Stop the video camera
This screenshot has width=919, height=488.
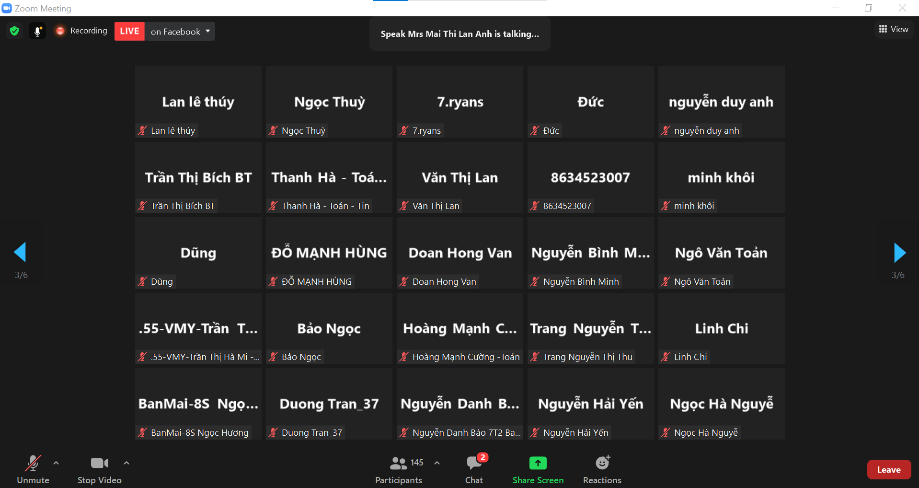click(99, 469)
